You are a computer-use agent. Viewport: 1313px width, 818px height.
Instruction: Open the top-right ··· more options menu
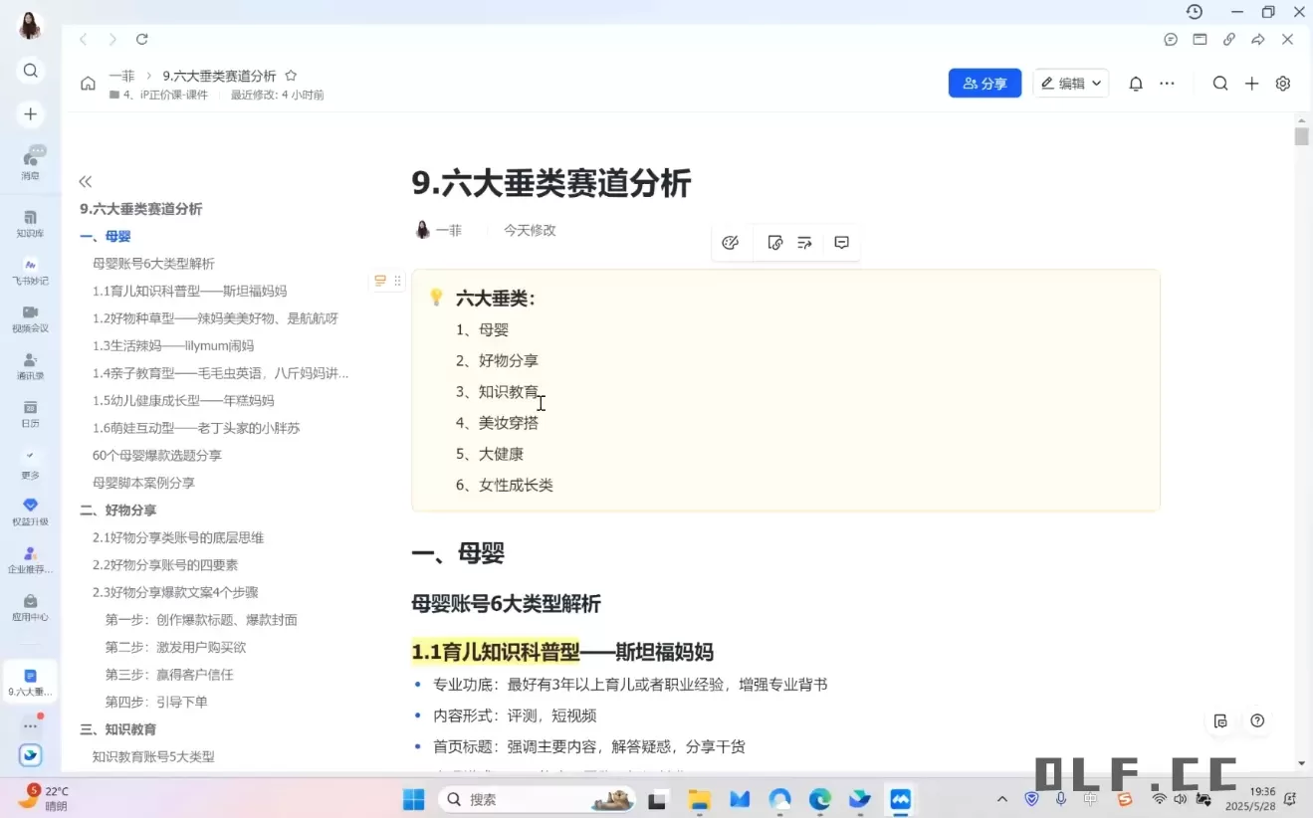click(x=1167, y=84)
